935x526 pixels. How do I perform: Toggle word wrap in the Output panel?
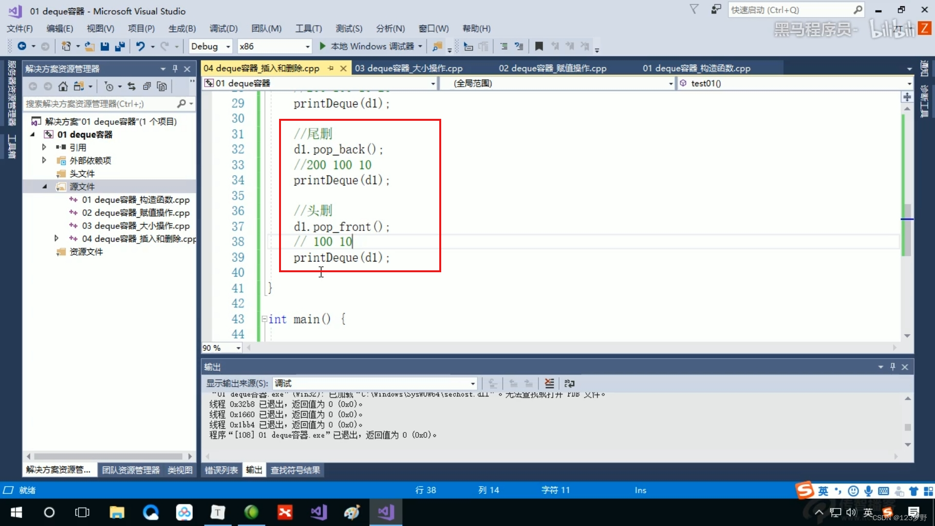tap(569, 383)
